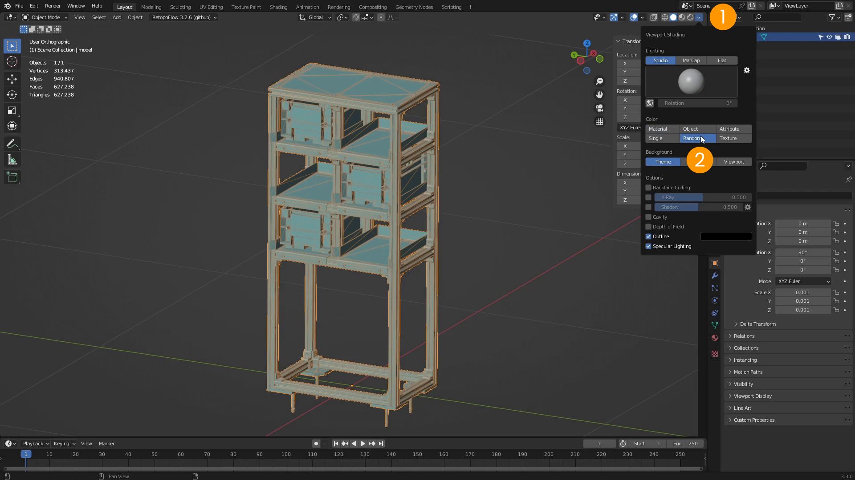This screenshot has width=855, height=480.
Task: Open the Object Mode dropdown
Action: pyautogui.click(x=45, y=17)
